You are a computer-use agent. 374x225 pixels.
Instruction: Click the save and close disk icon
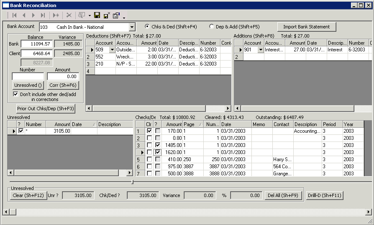[x=107, y=15]
